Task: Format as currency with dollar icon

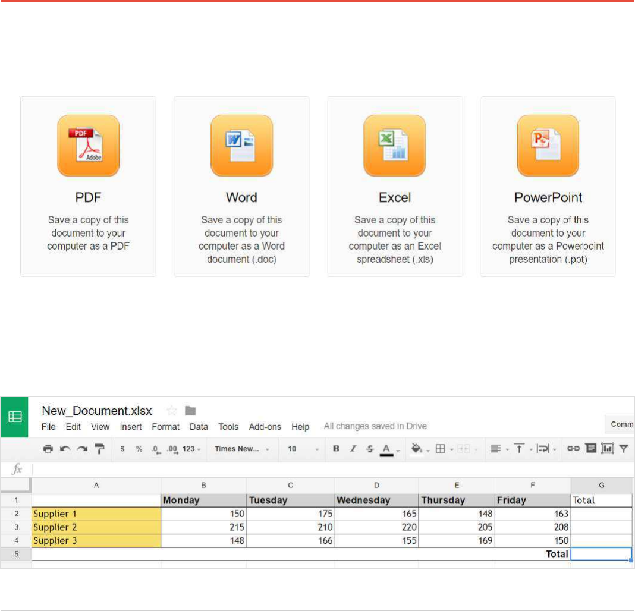Action: pos(122,449)
